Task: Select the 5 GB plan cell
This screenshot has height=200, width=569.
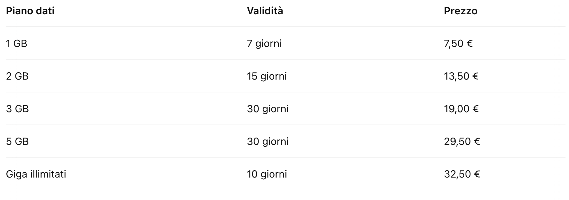Action: (x=17, y=142)
